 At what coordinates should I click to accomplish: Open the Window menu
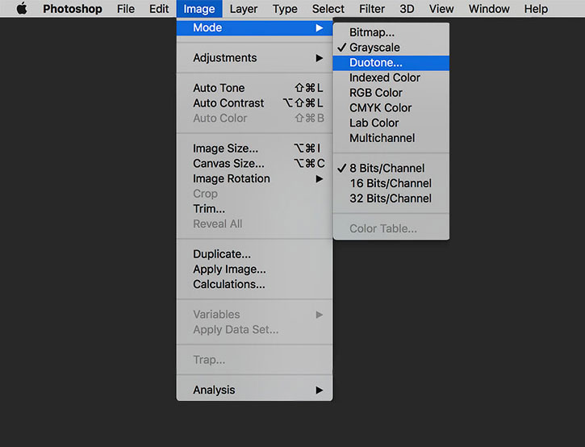(489, 9)
